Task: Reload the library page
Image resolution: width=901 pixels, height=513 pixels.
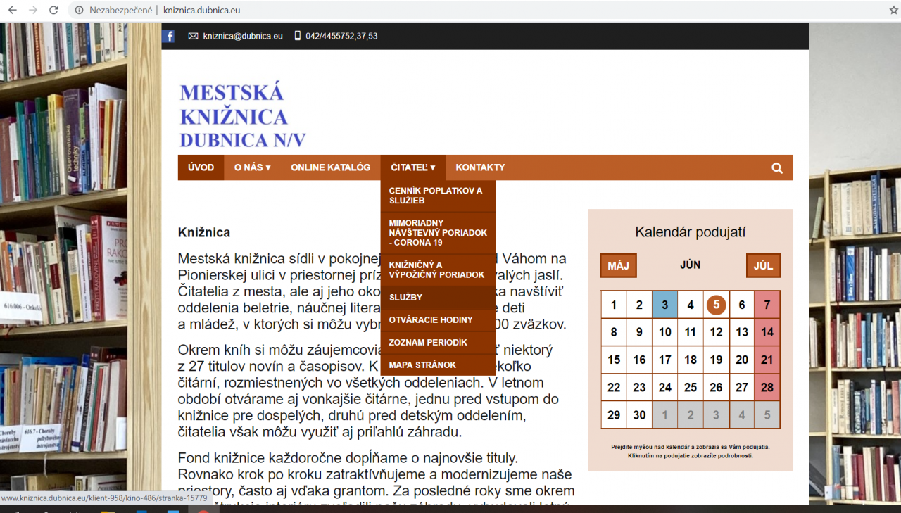Action: coord(53,11)
